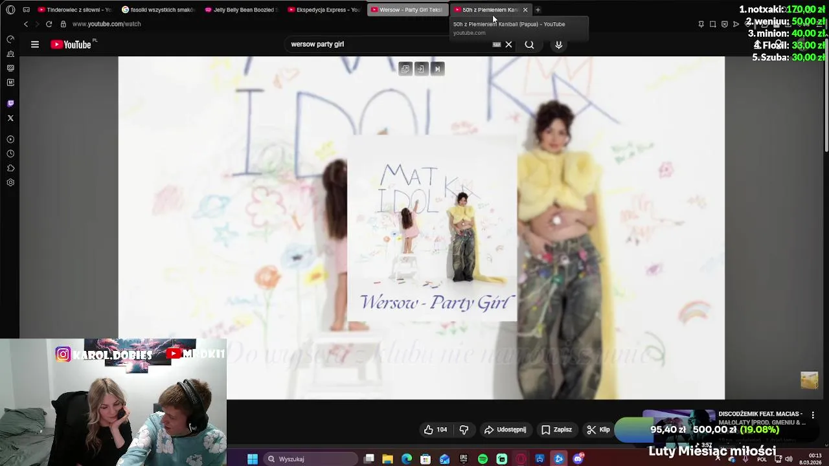Open the extensions cube in sidebar

tap(10, 168)
